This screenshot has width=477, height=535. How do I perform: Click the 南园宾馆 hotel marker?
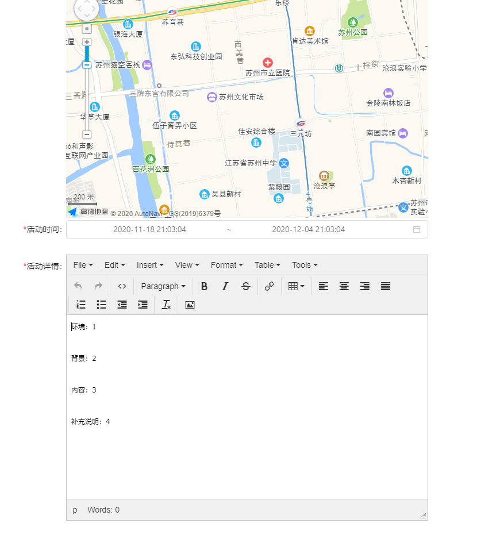click(x=403, y=133)
